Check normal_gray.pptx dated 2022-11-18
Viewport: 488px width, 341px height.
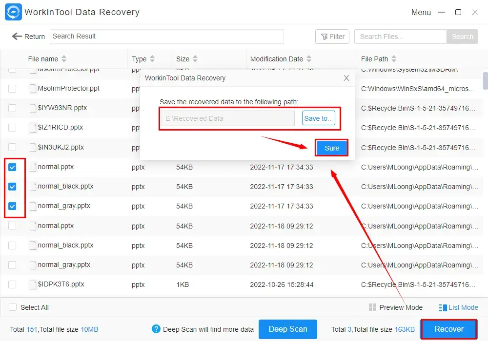coord(12,265)
